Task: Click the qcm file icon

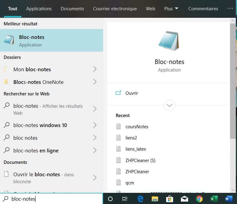Action: pyautogui.click(x=118, y=183)
